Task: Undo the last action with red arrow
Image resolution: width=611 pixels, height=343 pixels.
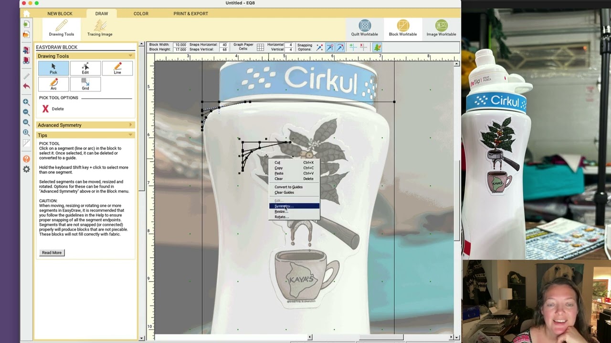Action: [26, 86]
